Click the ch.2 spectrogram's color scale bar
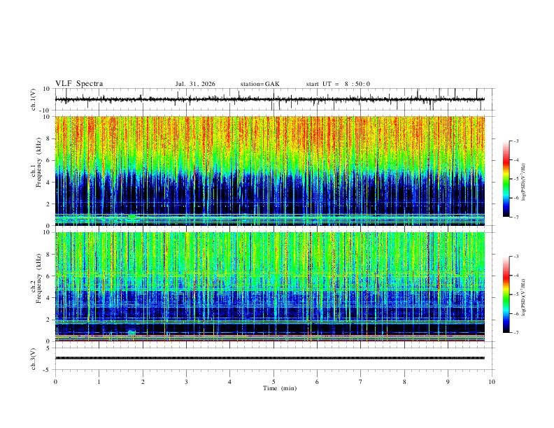 [x=506, y=294]
